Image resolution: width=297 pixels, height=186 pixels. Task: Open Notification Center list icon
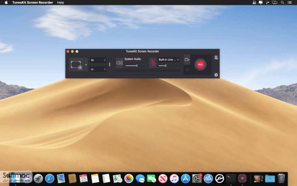pyautogui.click(x=290, y=2)
